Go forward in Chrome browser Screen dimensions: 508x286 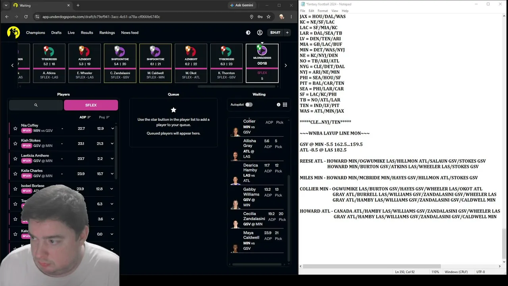pyautogui.click(x=16, y=17)
